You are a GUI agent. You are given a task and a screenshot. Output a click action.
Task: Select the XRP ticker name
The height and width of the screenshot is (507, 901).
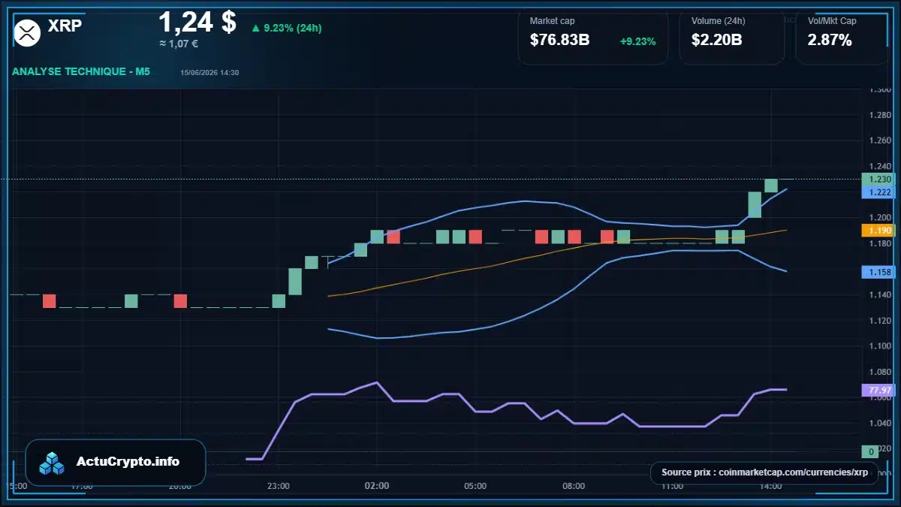pos(65,26)
